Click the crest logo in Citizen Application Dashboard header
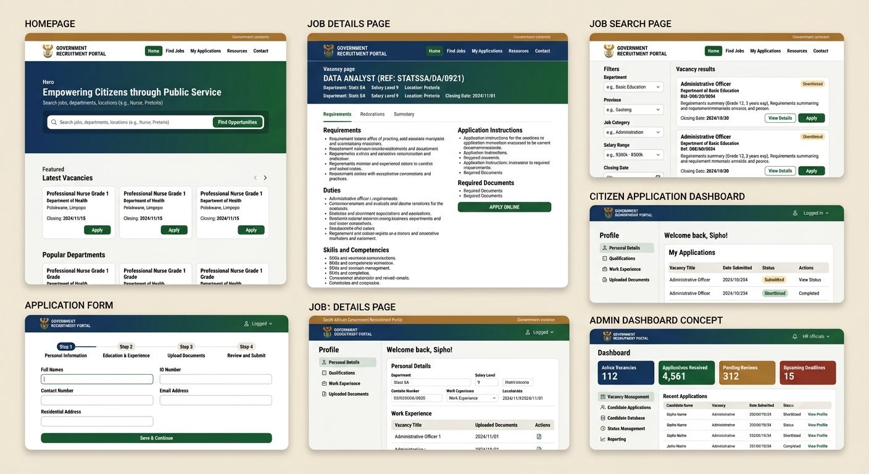Viewport: 869px width, 474px height. (x=609, y=213)
